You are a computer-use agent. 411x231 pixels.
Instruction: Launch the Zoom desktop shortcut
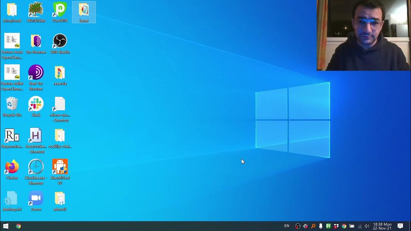click(x=36, y=201)
